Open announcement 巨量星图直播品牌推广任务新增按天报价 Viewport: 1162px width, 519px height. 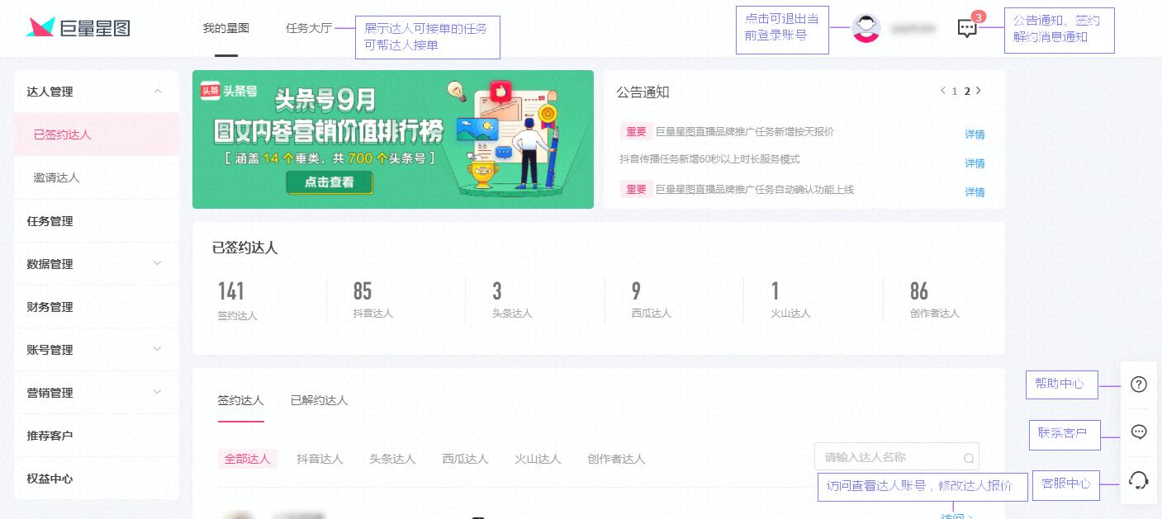(744, 131)
